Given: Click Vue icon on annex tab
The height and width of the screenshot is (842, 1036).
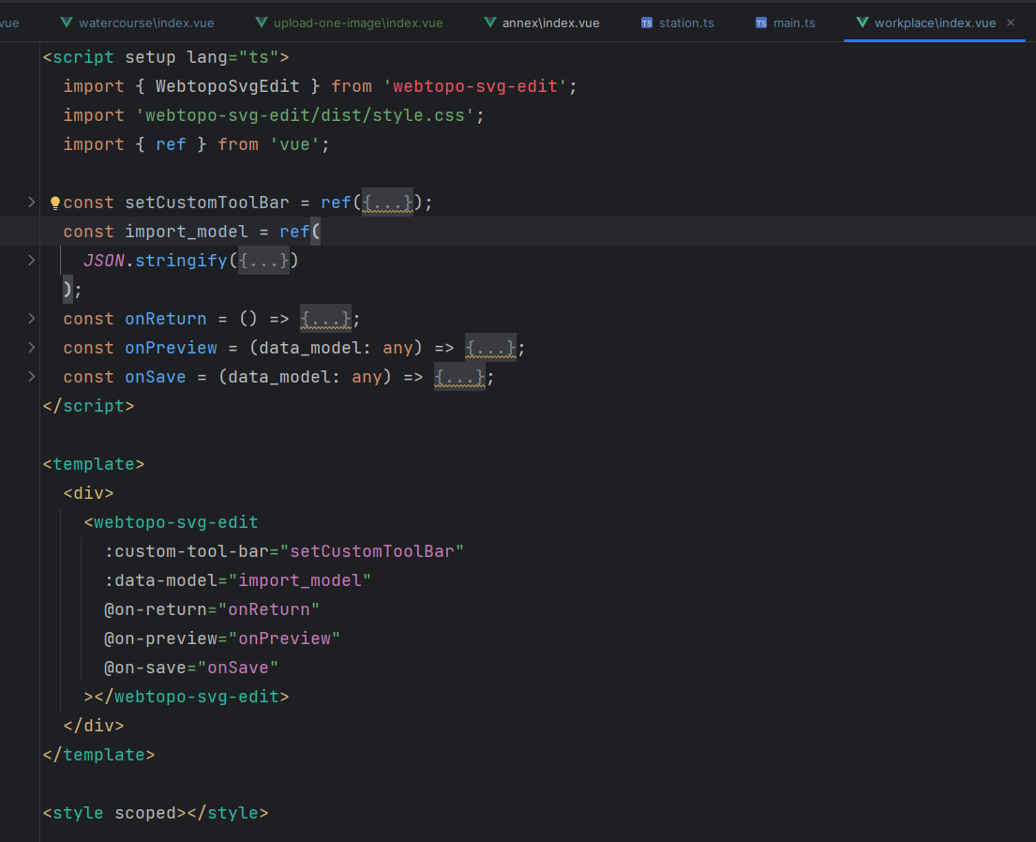Looking at the screenshot, I should [x=490, y=23].
